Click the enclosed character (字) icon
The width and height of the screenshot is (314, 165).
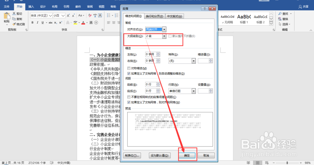(x=96, y=23)
